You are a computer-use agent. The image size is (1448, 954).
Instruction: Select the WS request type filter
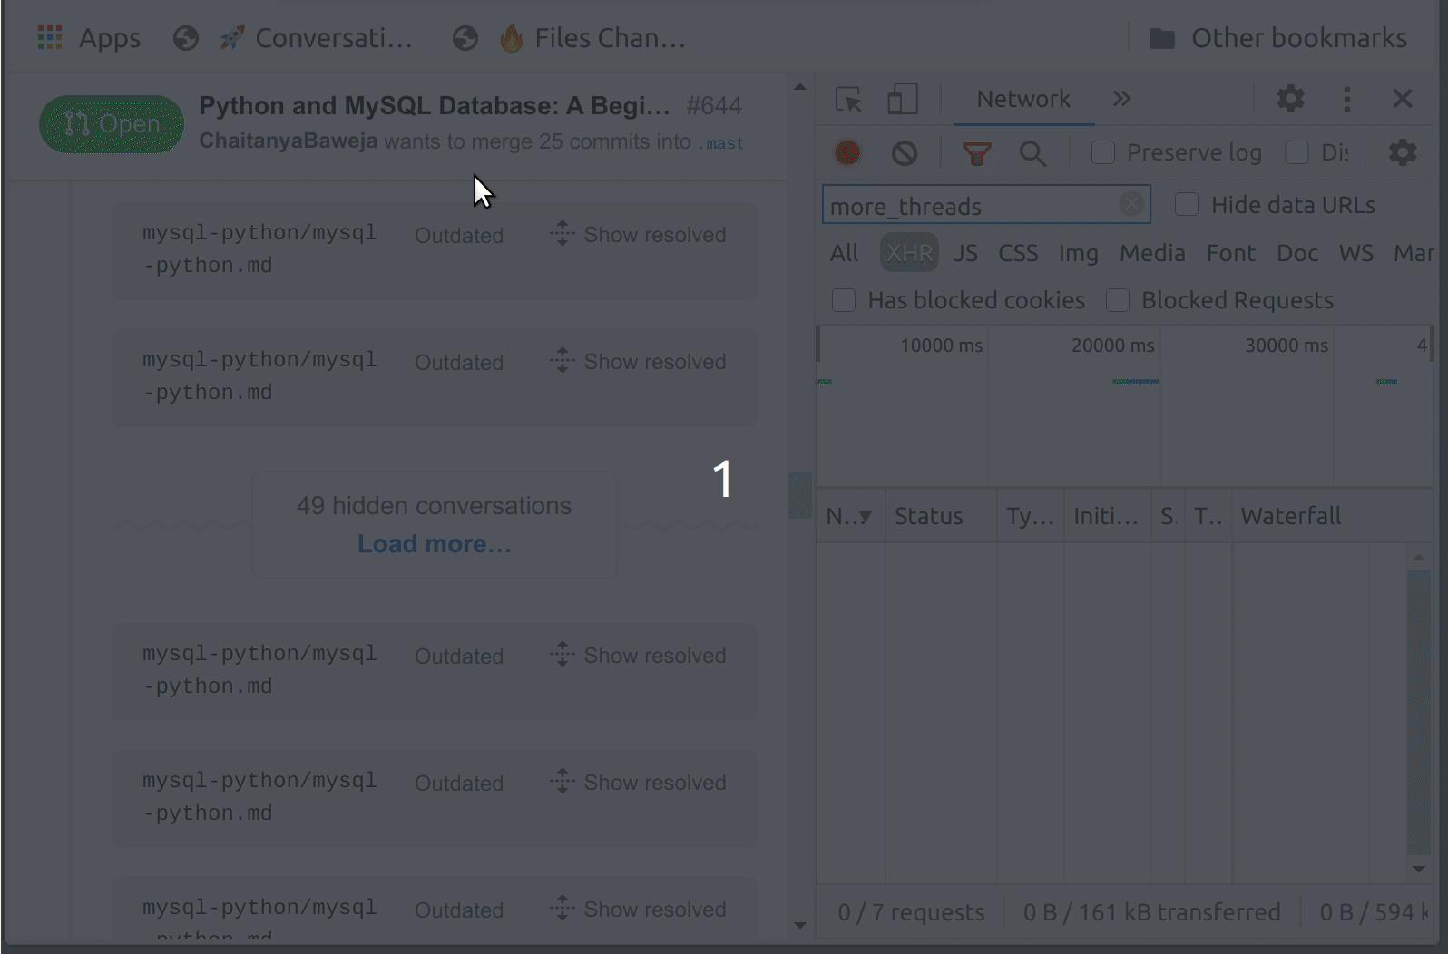pyautogui.click(x=1356, y=253)
